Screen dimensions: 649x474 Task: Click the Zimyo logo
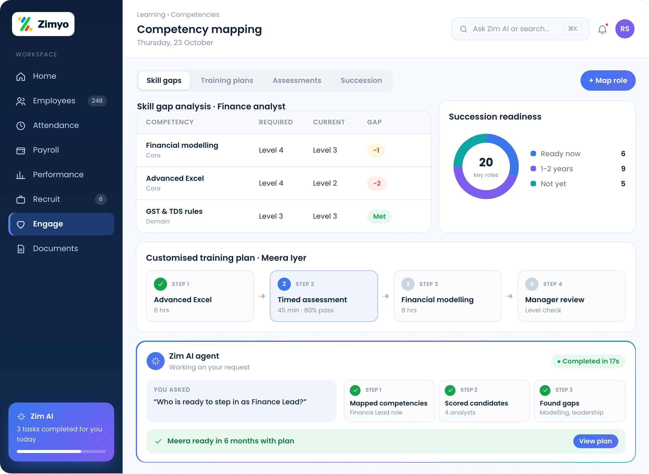[43, 24]
